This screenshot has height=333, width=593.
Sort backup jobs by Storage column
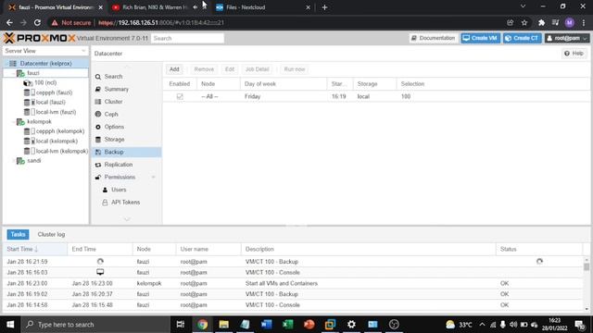pos(374,84)
